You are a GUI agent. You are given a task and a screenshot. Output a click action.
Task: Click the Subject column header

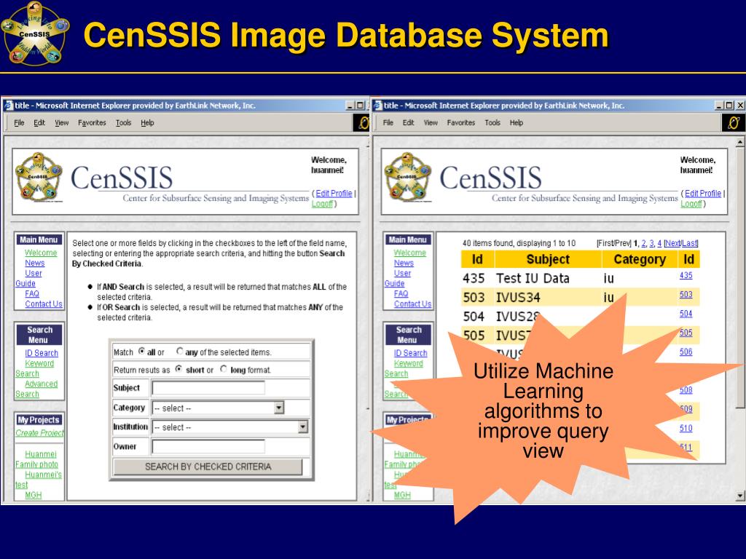point(548,259)
